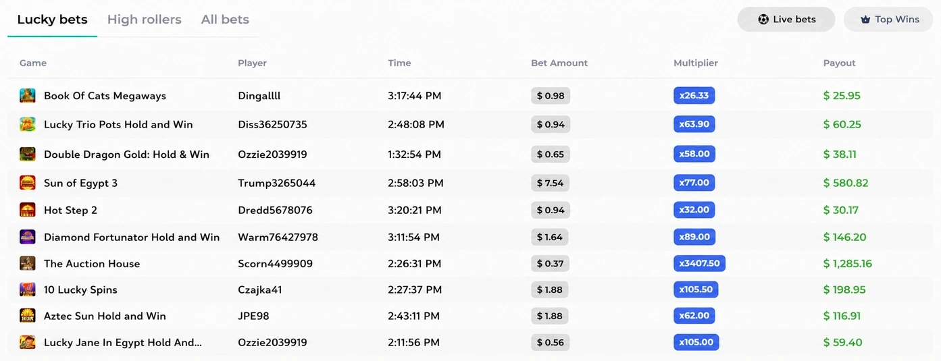Click the 10 Lucky Spins game icon
This screenshot has width=941, height=361.
click(28, 289)
